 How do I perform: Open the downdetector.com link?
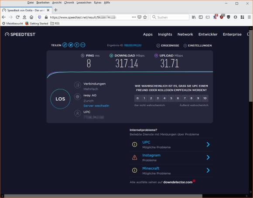pyautogui.click(x=178, y=182)
